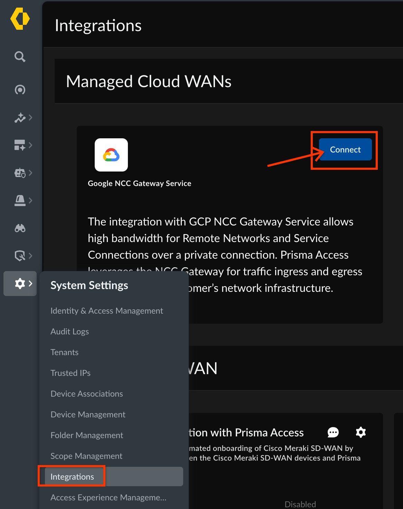
Task: Open the circular target sidebar icon
Action: (x=20, y=90)
